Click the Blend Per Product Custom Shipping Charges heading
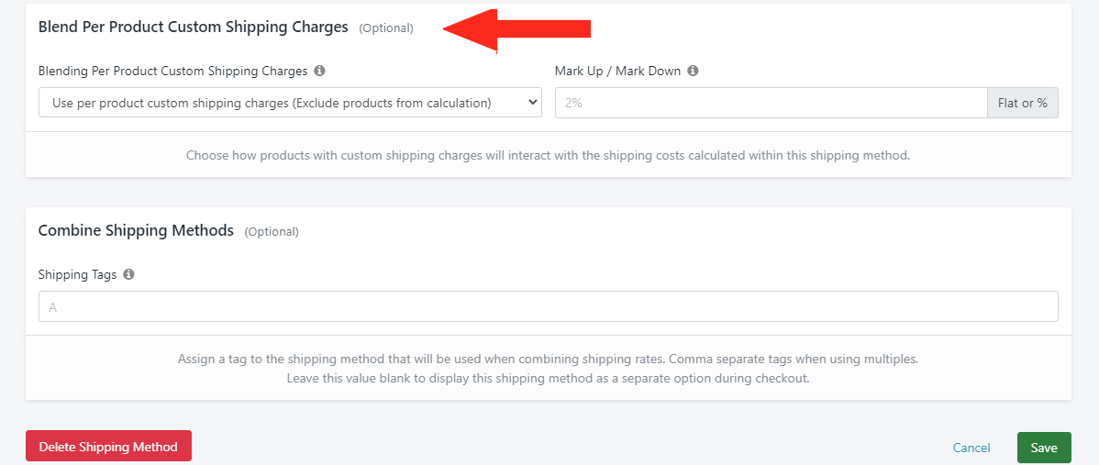 [x=194, y=28]
